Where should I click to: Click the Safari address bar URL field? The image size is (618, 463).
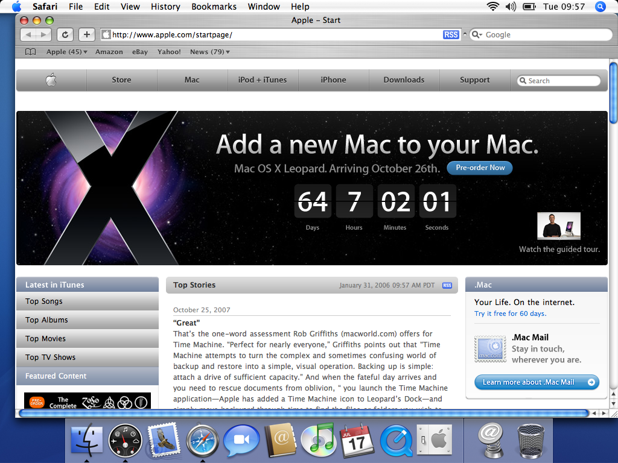281,34
